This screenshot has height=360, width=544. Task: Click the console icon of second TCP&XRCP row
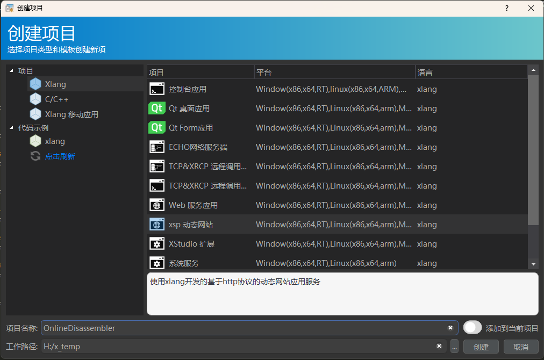[x=157, y=185]
